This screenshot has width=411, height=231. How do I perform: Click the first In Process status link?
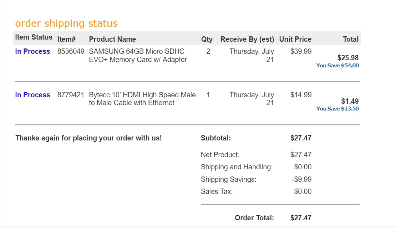tap(32, 51)
